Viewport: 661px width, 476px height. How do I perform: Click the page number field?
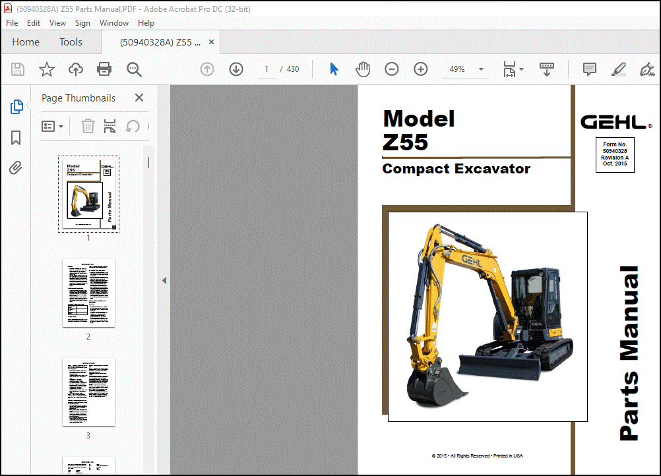[267, 69]
